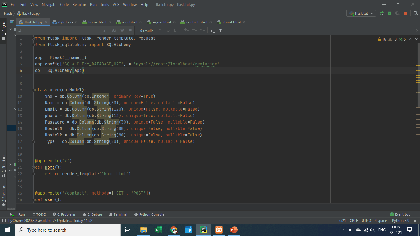Image resolution: width=420 pixels, height=236 pixels.
Task: Fold the class user block on line 9
Action: pos(33,90)
